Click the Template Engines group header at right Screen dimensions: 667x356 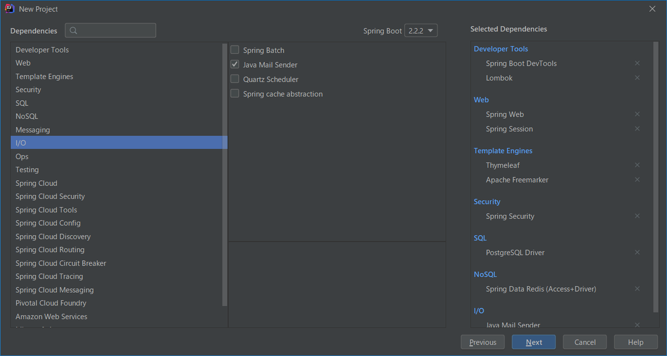tap(503, 151)
